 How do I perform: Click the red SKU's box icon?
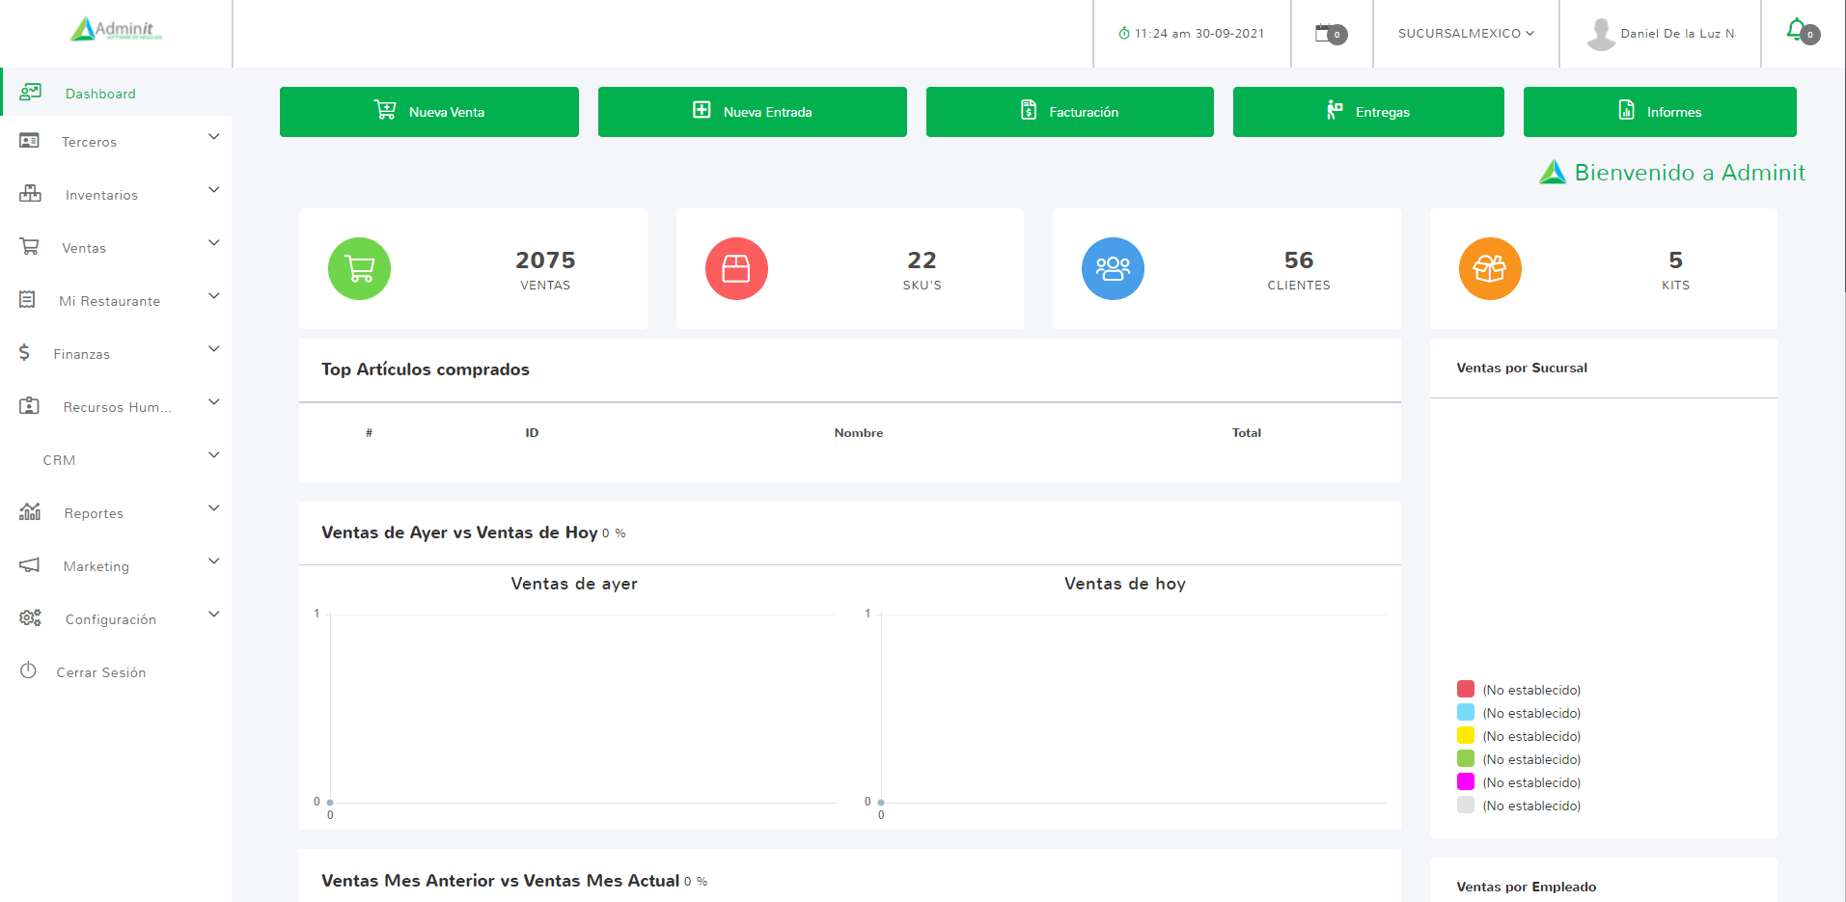736,268
